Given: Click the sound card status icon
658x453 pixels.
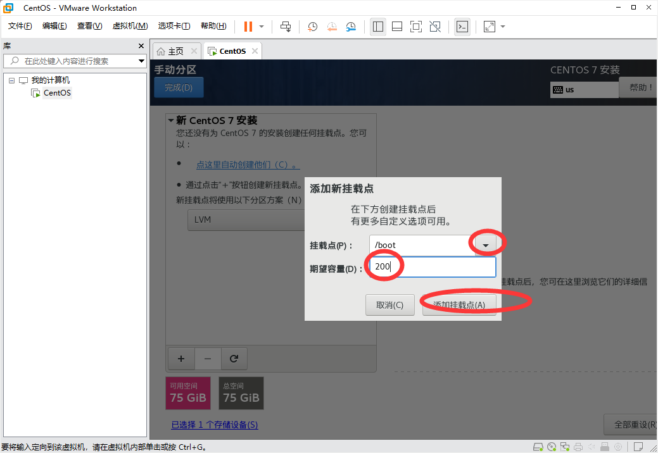Looking at the screenshot, I should tap(592, 447).
